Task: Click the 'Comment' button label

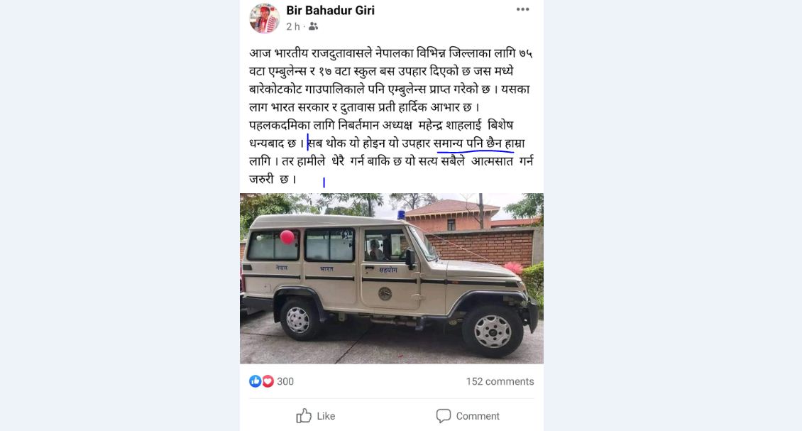Action: click(478, 416)
